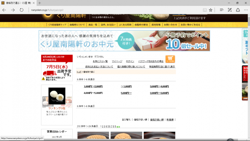Click the browser forward arrow
Viewport: 250px width, 141px height.
[13, 10]
